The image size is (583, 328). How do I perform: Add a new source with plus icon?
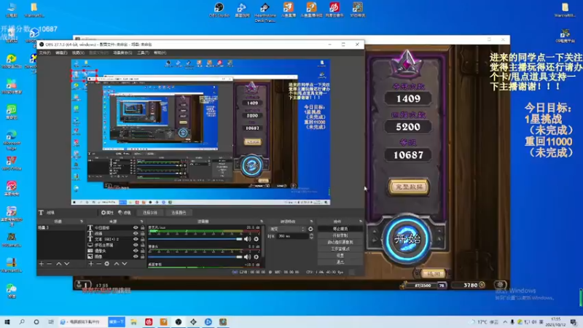[x=90, y=264]
